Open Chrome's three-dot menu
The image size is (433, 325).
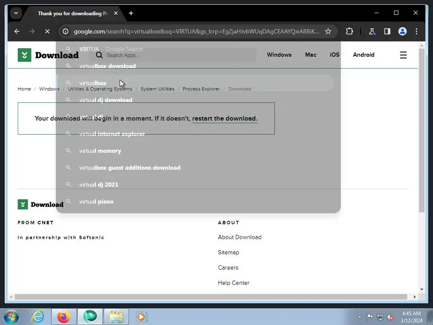[x=417, y=31]
